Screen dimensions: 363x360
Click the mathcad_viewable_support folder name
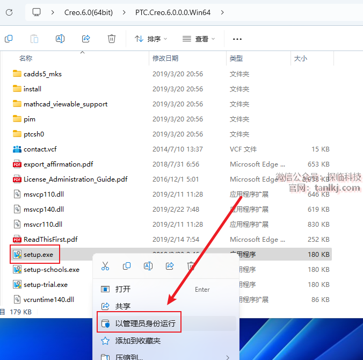tap(66, 104)
